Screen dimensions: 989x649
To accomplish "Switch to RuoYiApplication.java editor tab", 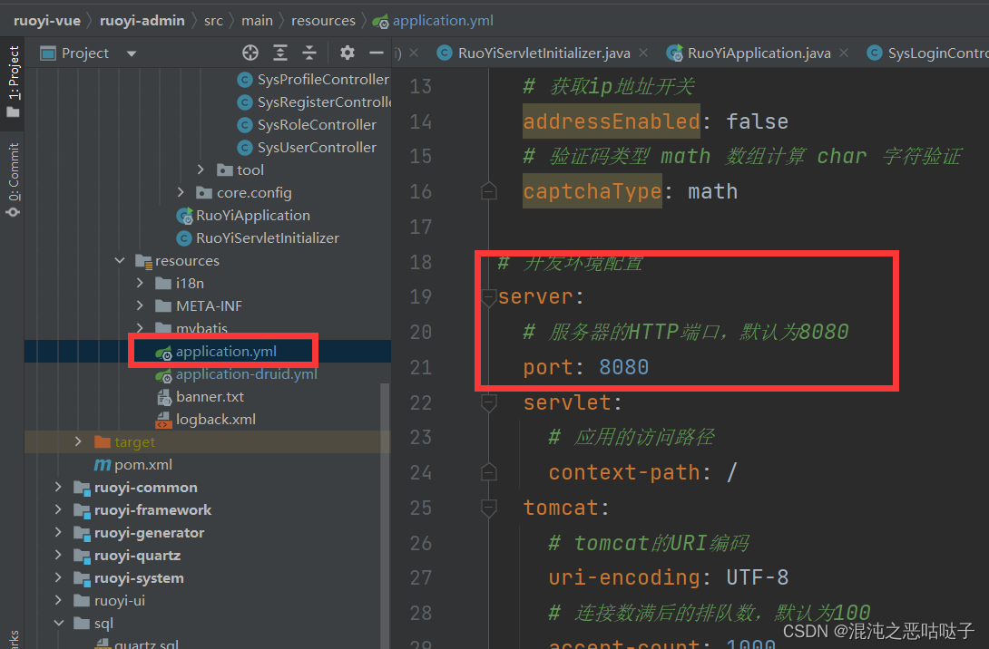I will tap(759, 53).
